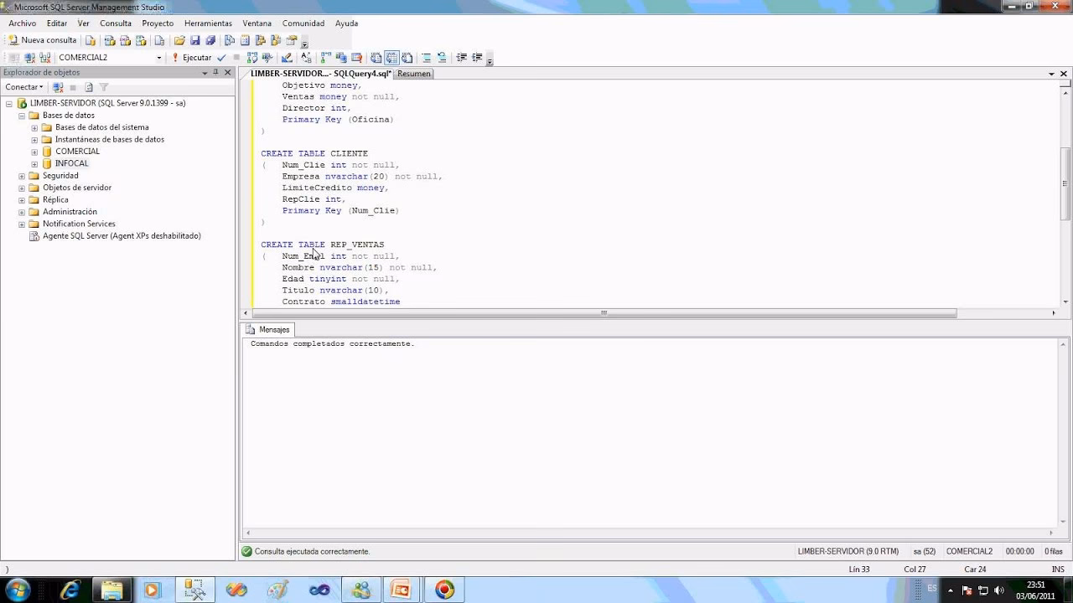Click the Parse query checkmark icon

(x=221, y=58)
